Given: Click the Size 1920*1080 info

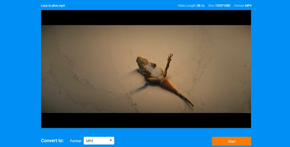Looking at the screenshot, I should click(x=219, y=6).
